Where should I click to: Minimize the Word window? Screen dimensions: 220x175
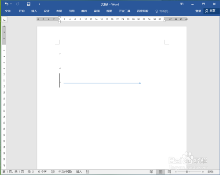(192, 4)
